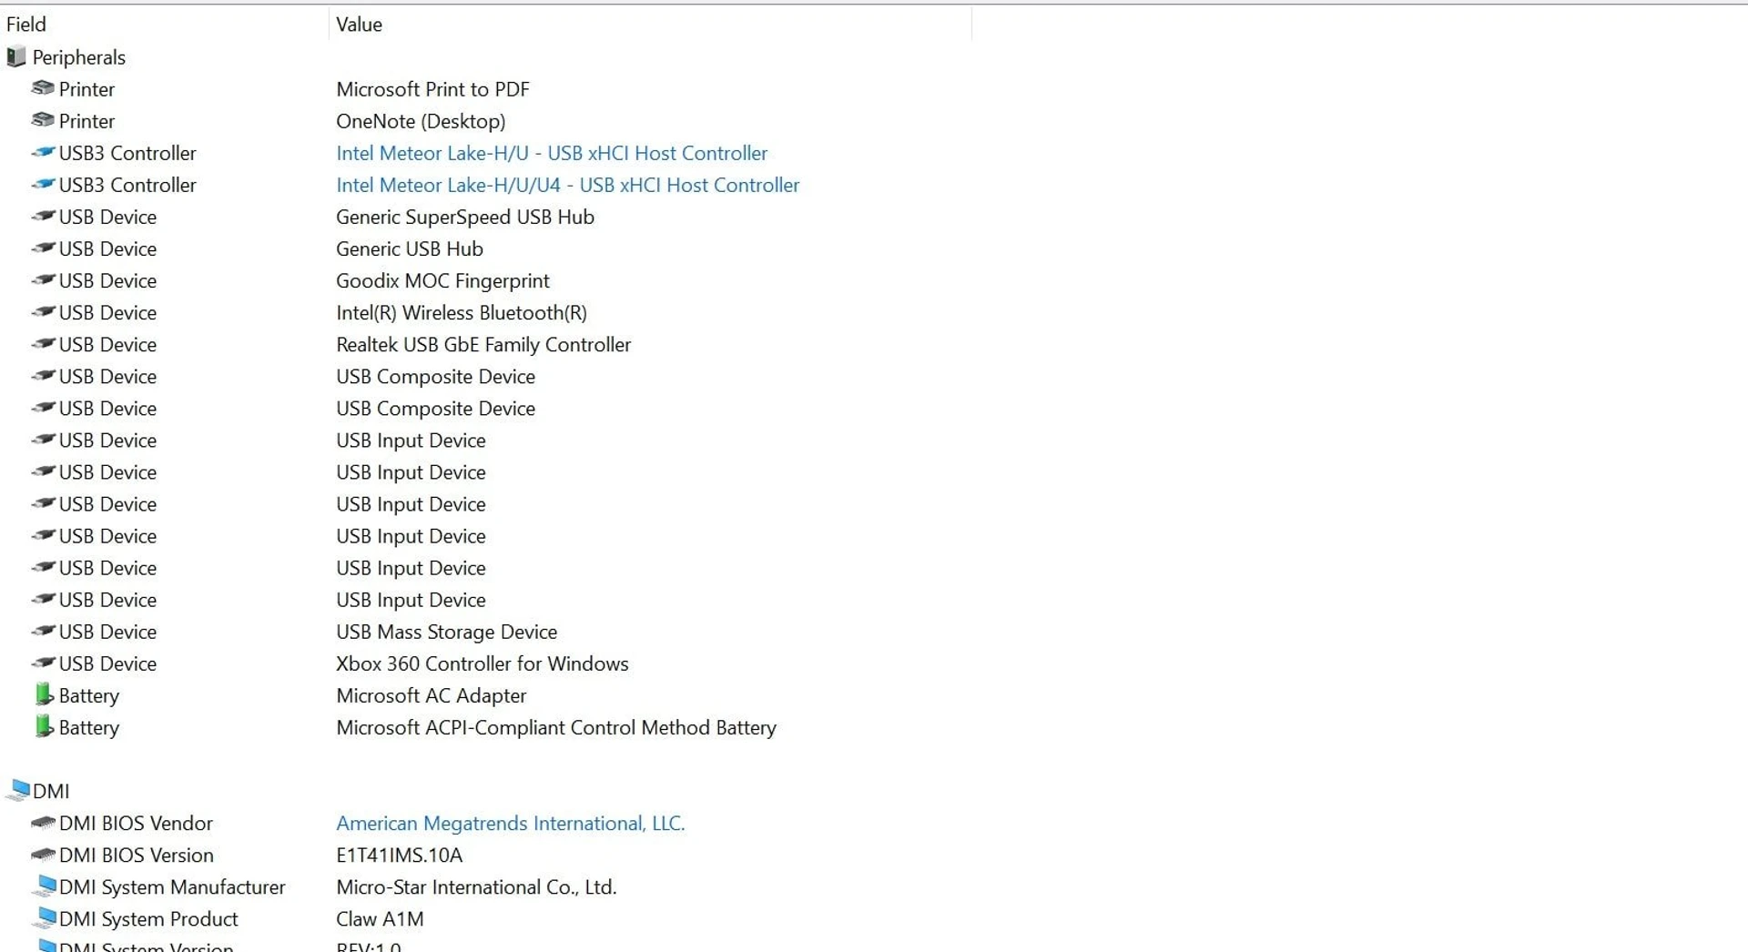Click the DMI section icon
The image size is (1748, 952).
(17, 790)
